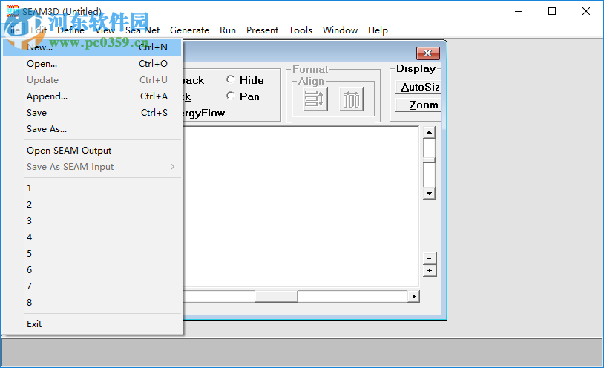Click the AutoSize display button

418,87
